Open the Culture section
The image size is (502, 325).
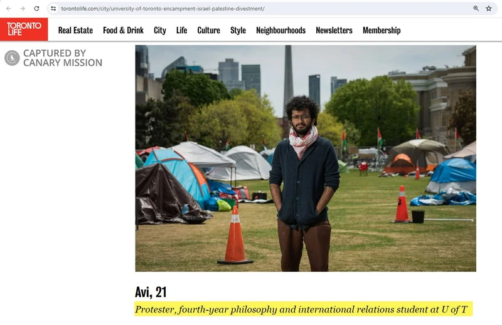point(209,30)
